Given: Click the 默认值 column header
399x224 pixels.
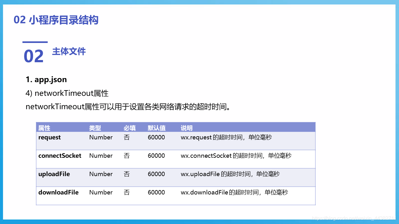Looking at the screenshot, I should (x=157, y=128).
